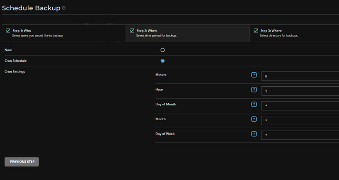Click the Minute field help icon
The height and width of the screenshot is (180, 339).
[x=254, y=75]
